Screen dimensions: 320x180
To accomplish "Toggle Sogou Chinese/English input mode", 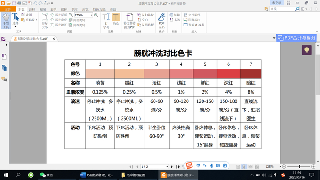I will 198,166.
